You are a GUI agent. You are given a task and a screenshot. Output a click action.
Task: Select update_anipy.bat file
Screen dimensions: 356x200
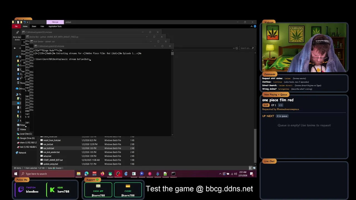pos(51,164)
